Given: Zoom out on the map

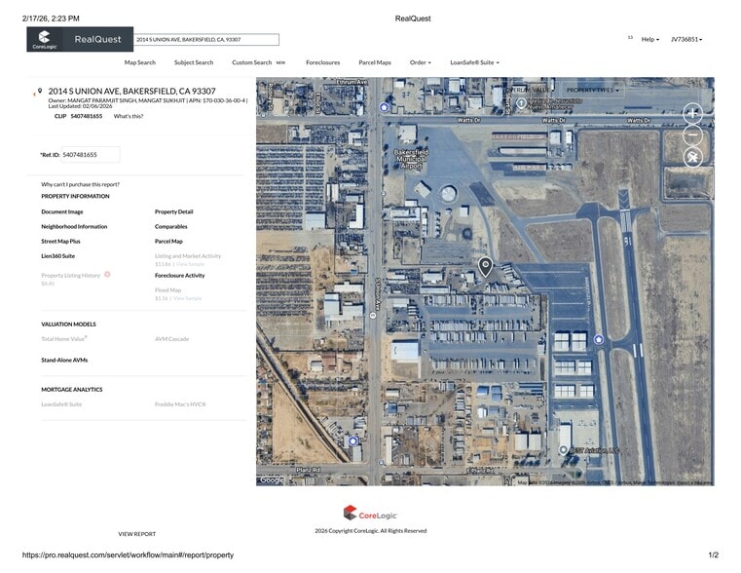Looking at the screenshot, I should 692,135.
